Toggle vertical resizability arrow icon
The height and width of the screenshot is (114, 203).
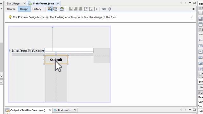click(110, 9)
